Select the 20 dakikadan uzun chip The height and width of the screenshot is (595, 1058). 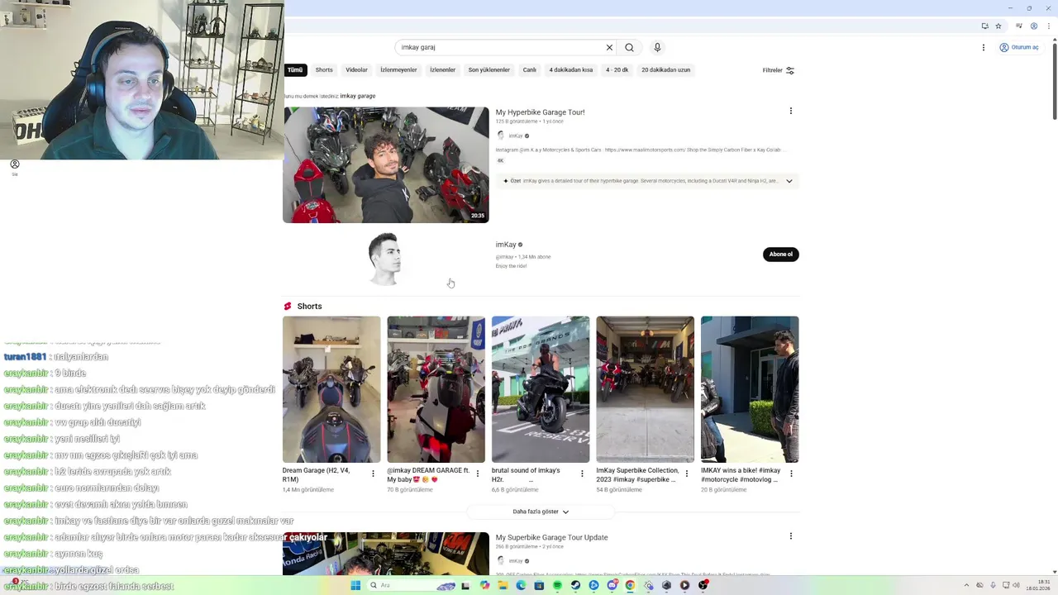pos(666,70)
